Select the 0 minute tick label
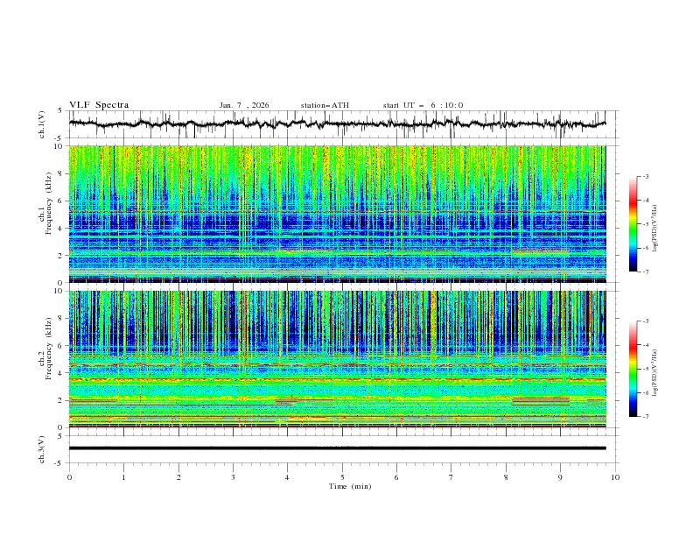693x536 pixels. pos(69,477)
